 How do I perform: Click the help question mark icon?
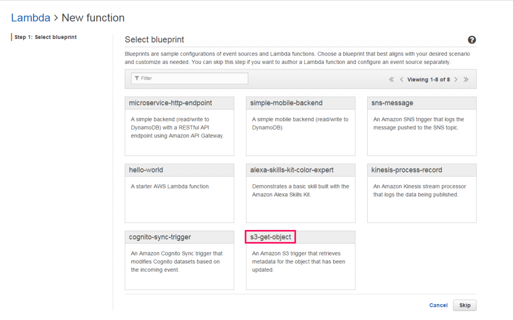click(x=471, y=40)
